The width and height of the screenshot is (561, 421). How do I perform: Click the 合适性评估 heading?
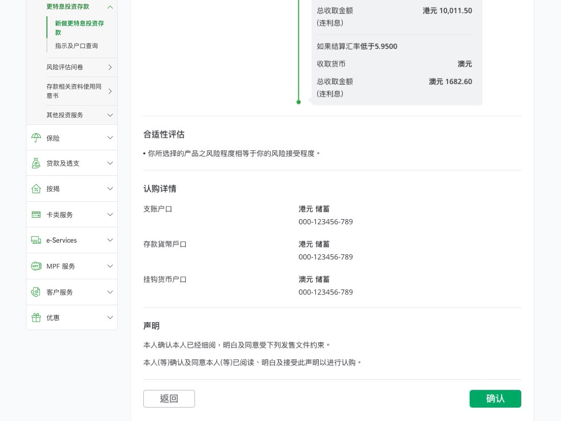[x=164, y=135]
